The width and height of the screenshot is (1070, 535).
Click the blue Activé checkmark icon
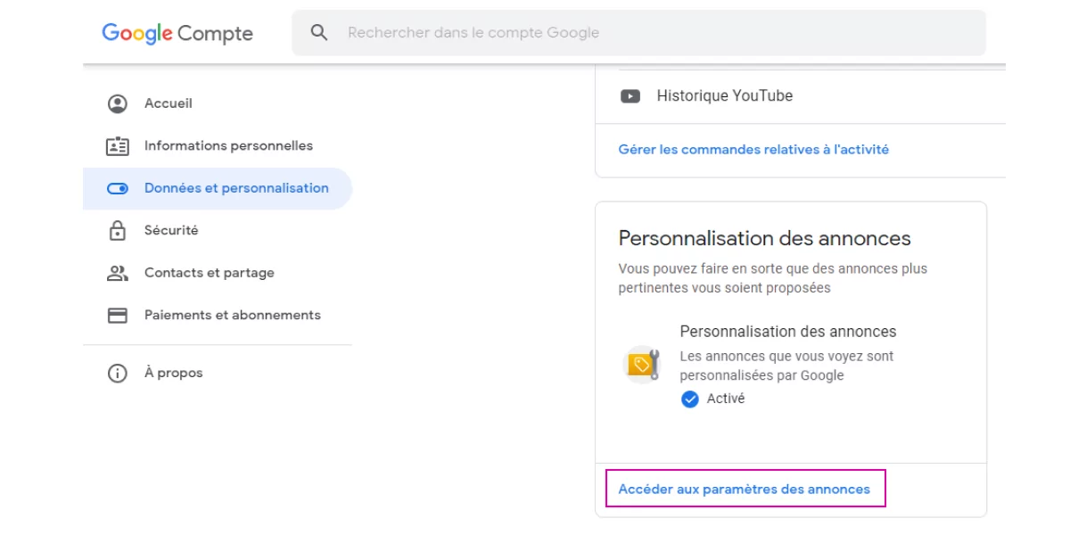[x=689, y=399]
